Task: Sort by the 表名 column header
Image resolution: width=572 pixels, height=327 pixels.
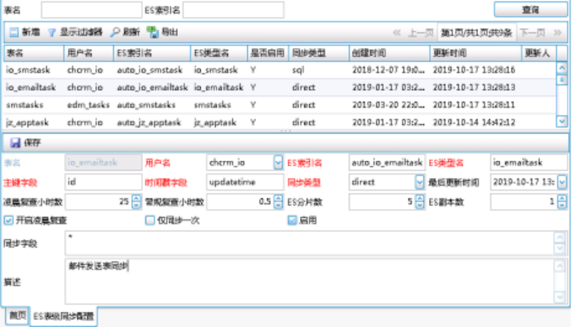Action: (34, 53)
